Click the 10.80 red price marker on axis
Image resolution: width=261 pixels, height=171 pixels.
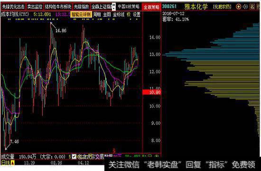pos(151,92)
